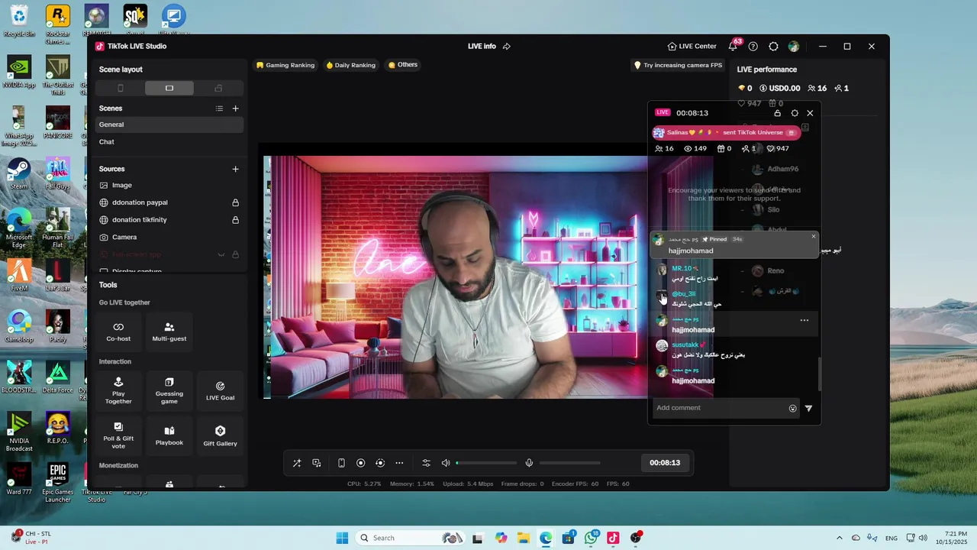The height and width of the screenshot is (550, 977).
Task: Select the General scene
Action: pyautogui.click(x=169, y=125)
